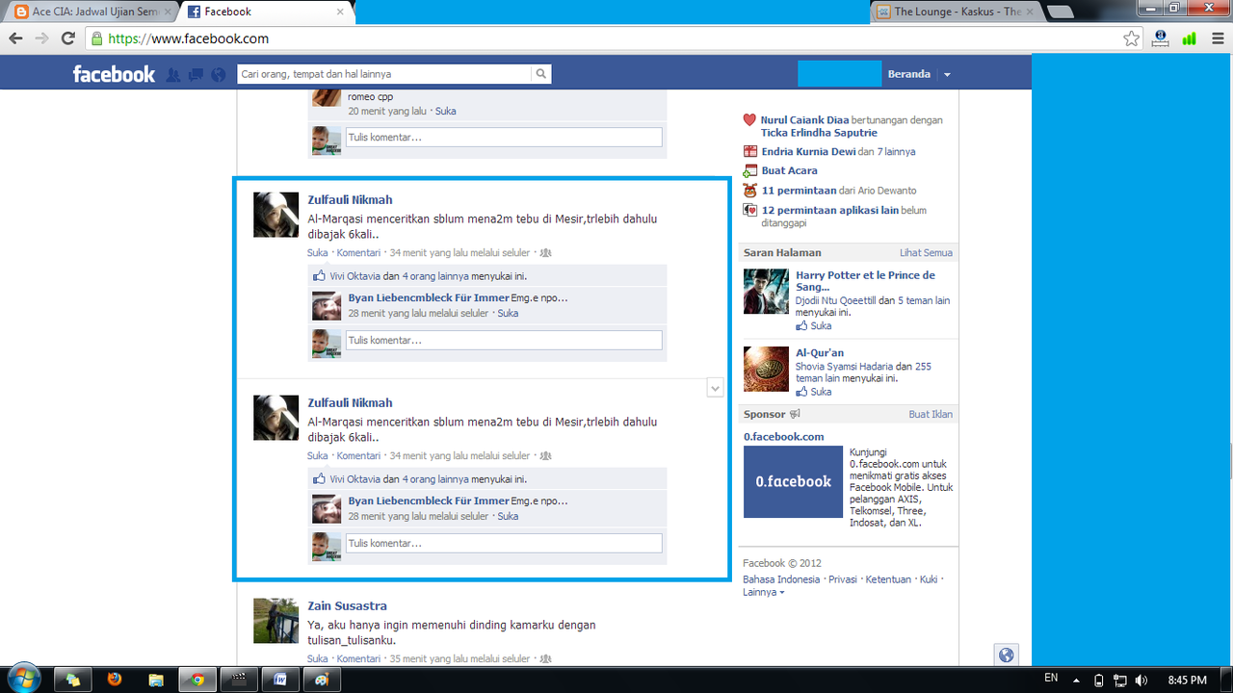The width and height of the screenshot is (1233, 693).
Task: Open the notifications globe icon
Action: 215,73
